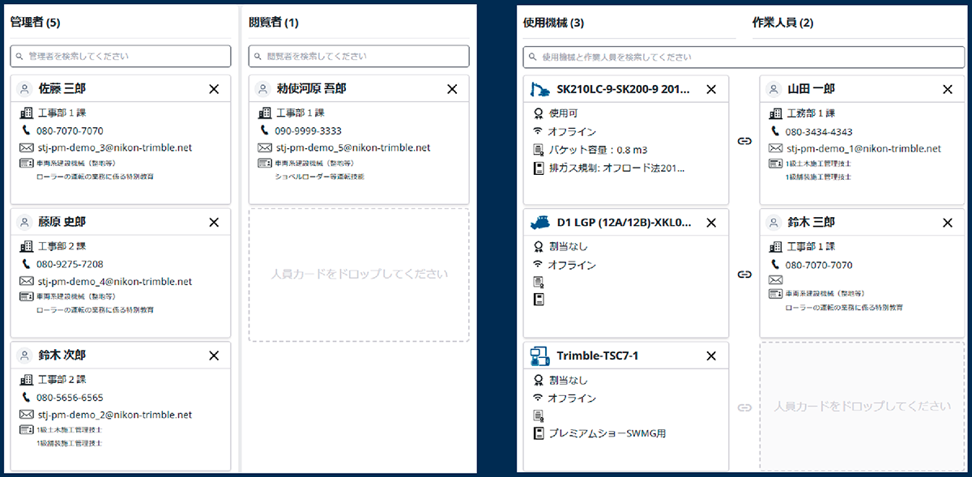Screen dimensions: 972x477
Task: Click the 閲覧者 empty drop zone
Action: (359, 275)
